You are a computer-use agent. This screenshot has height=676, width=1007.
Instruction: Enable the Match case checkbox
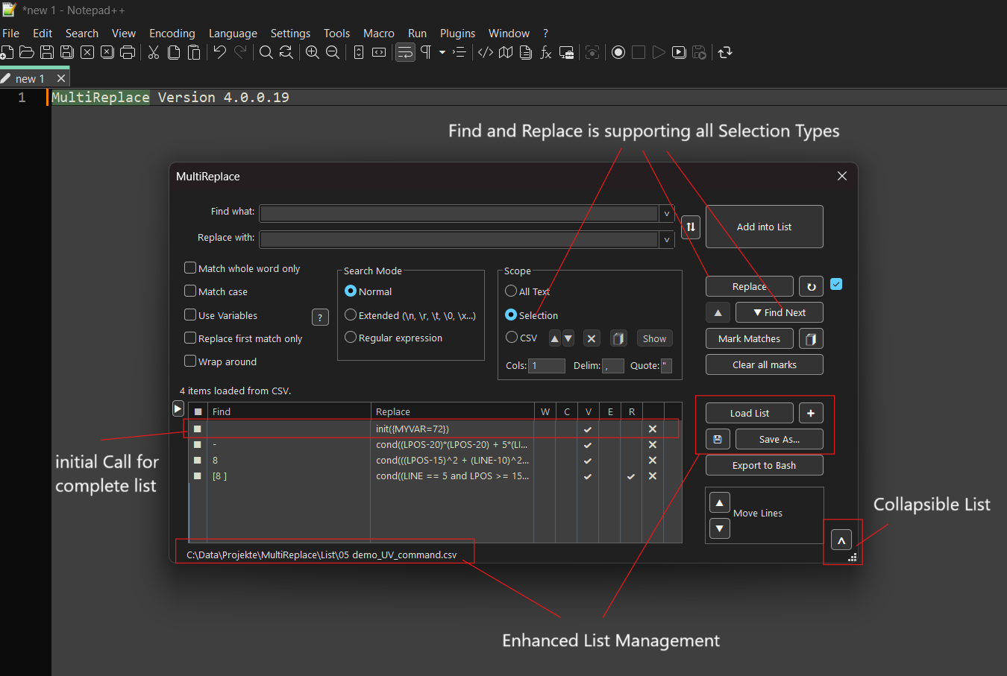[x=190, y=291]
